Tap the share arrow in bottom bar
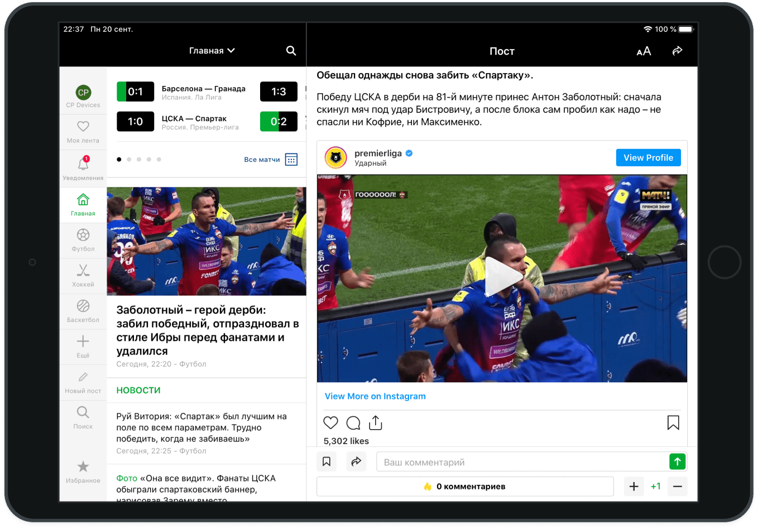Viewport: 758px width, 529px height. (356, 461)
